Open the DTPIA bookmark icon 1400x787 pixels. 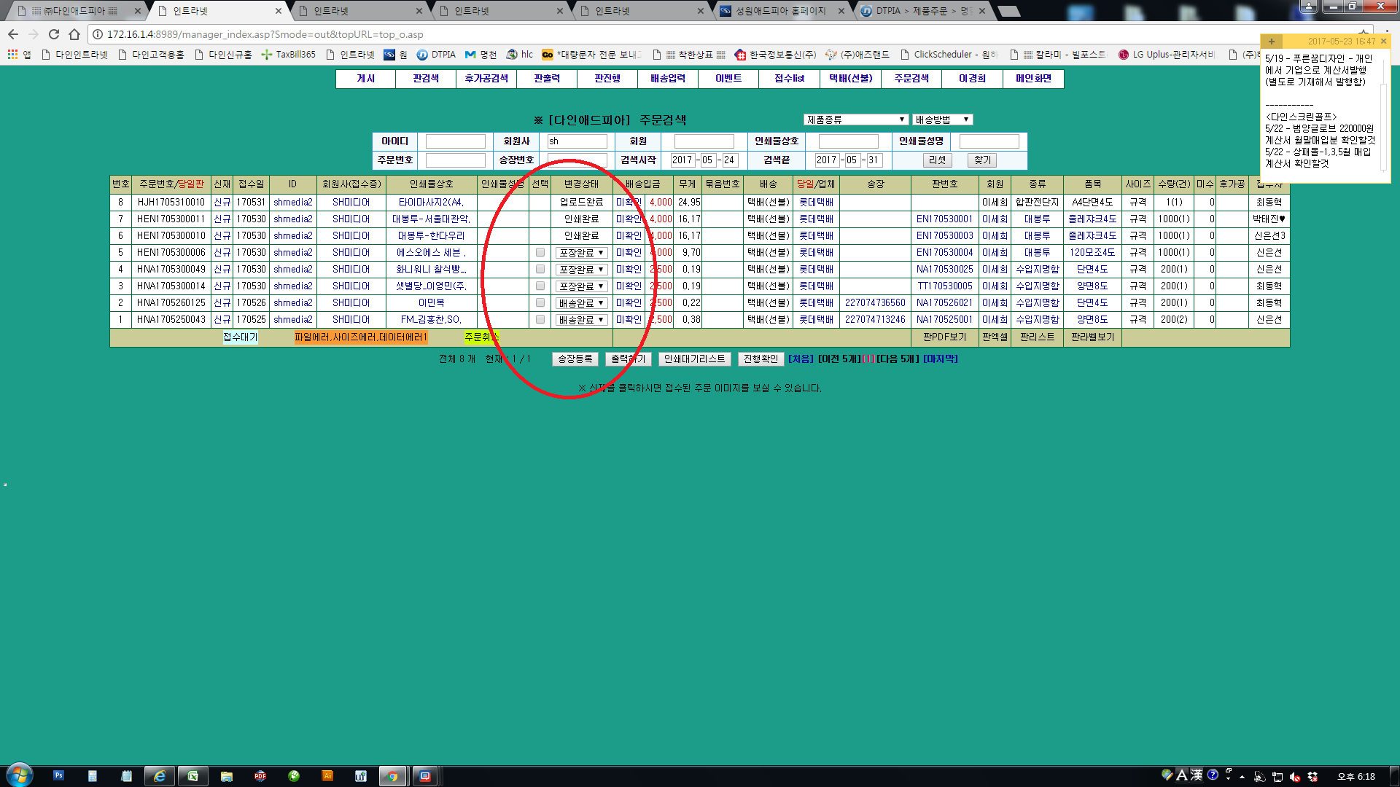tap(422, 55)
